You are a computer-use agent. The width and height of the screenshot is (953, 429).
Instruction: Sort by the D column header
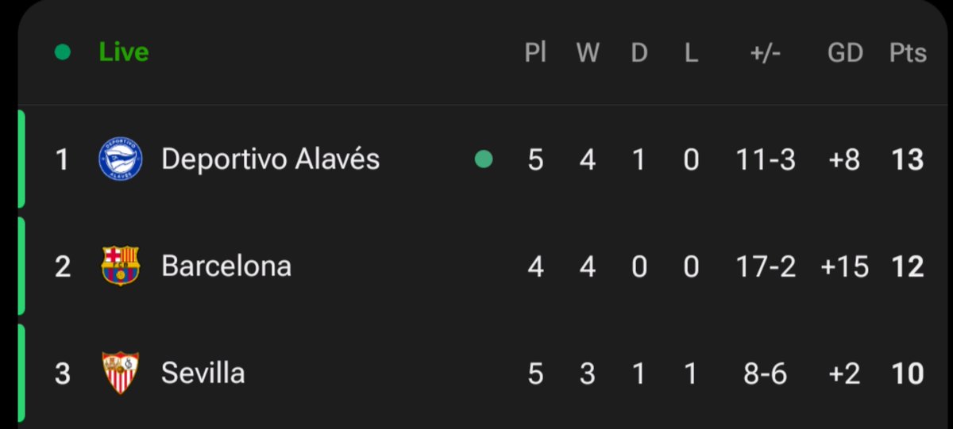click(639, 53)
